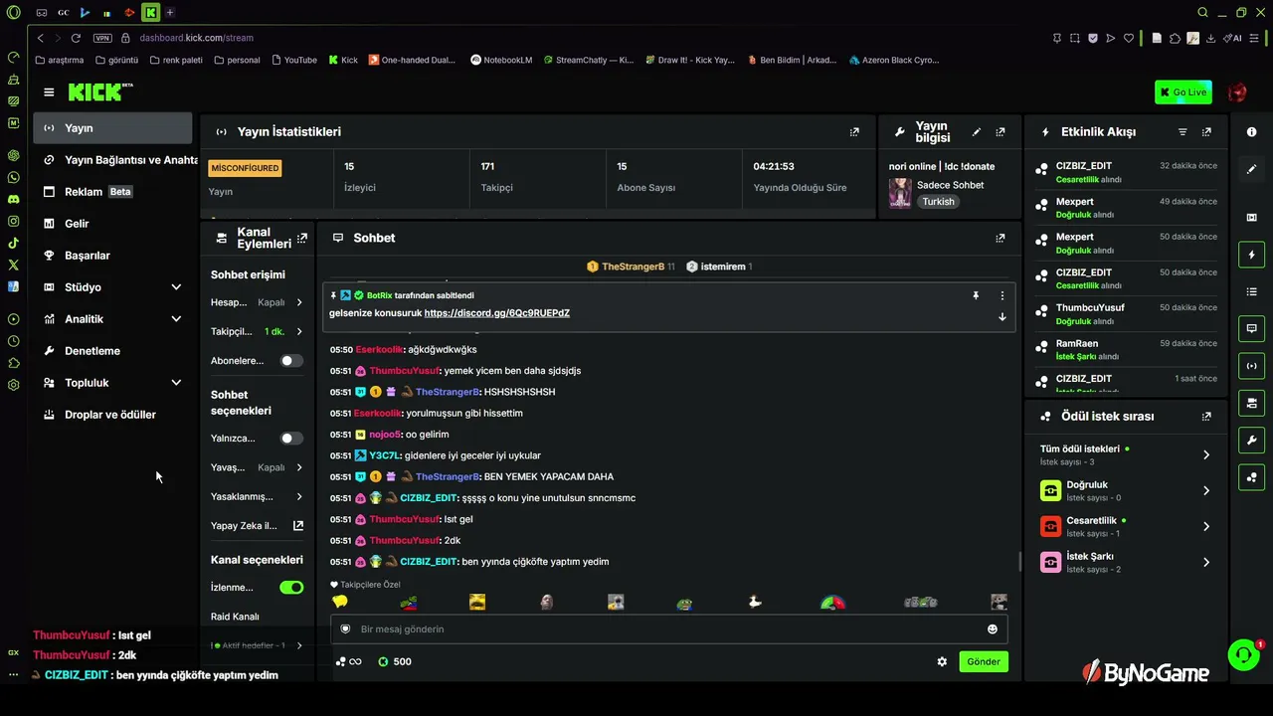Expand the Doğruluk reward requests row
The image size is (1273, 716).
tap(1125, 490)
